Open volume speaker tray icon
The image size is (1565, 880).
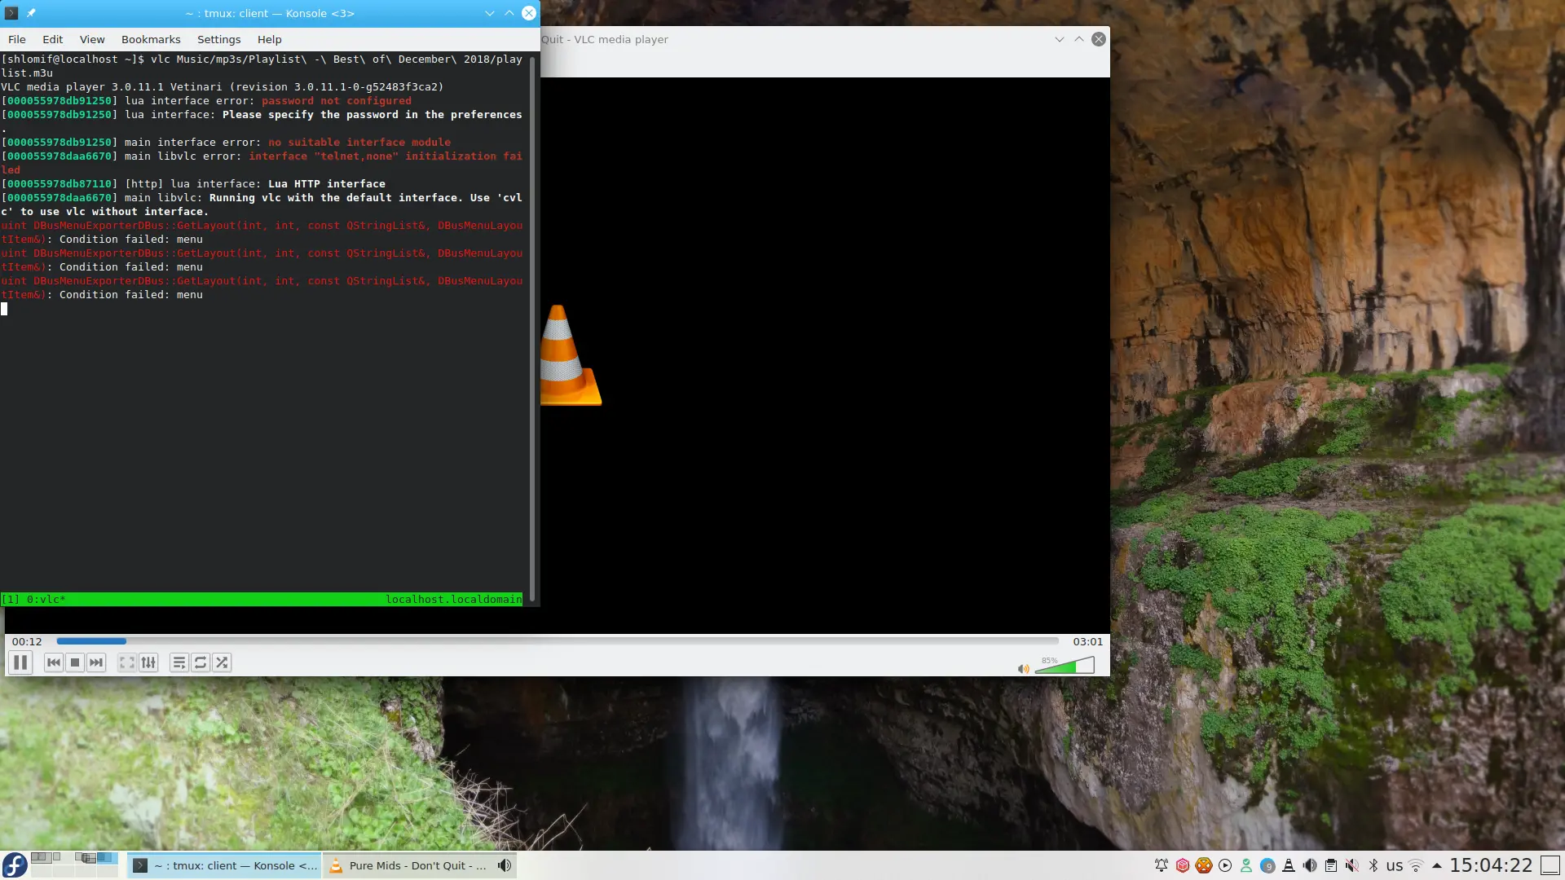point(1309,865)
